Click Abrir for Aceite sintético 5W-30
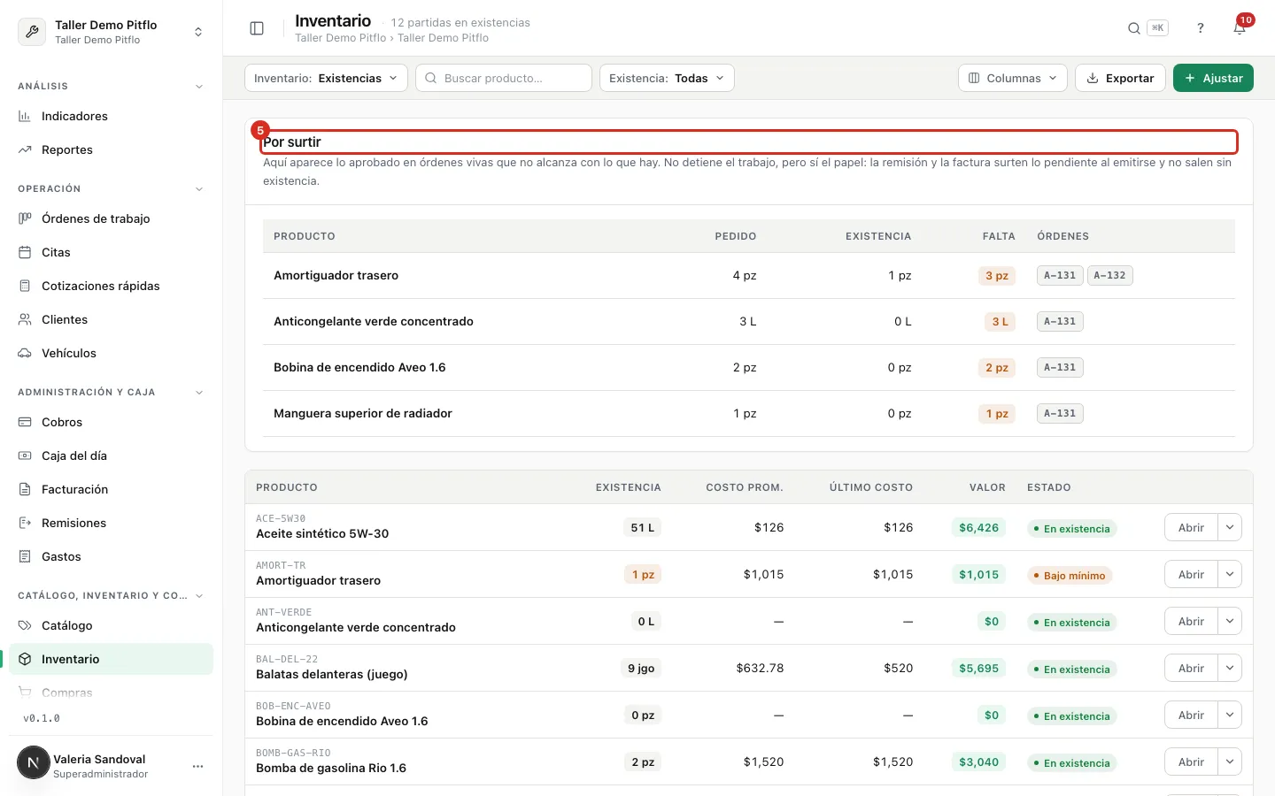This screenshot has width=1275, height=796. click(1191, 527)
